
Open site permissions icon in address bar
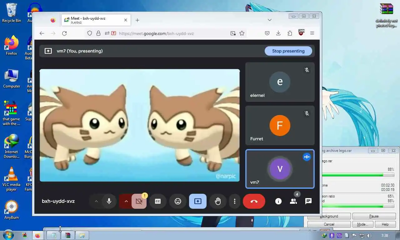107,33
